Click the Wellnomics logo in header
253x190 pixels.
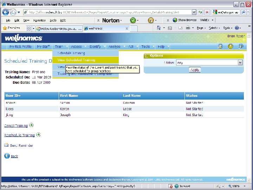24,38
